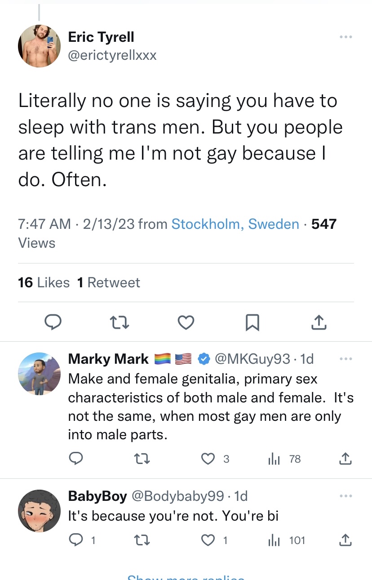The height and width of the screenshot is (580, 372).
Task: Open more options on Marky Mark's reply
Action: pos(345,359)
